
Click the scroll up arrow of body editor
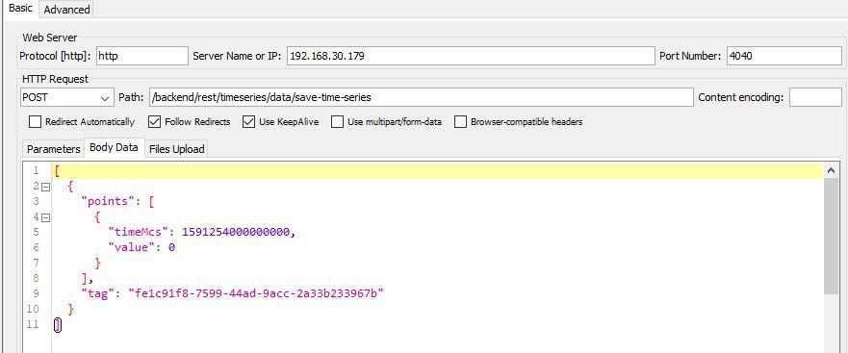(x=831, y=171)
